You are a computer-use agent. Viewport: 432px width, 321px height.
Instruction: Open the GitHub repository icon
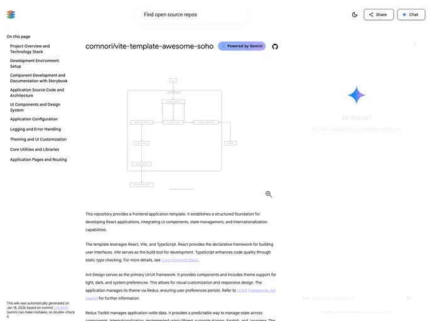point(274,46)
